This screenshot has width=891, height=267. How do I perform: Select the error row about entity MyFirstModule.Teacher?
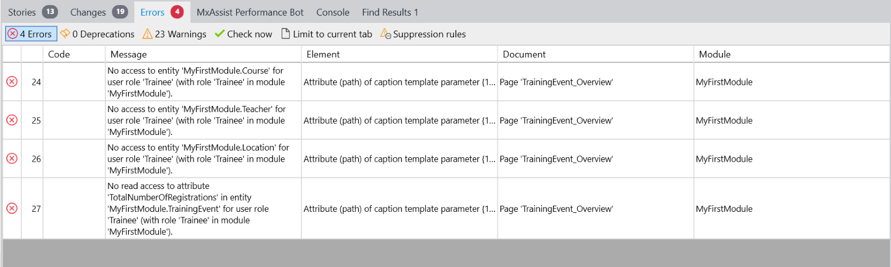tap(445, 120)
